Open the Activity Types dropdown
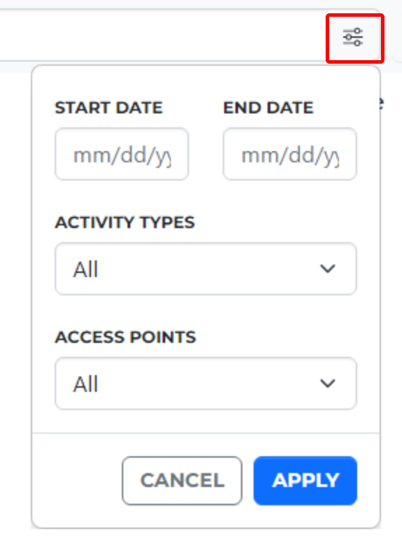The image size is (402, 557). point(206,269)
